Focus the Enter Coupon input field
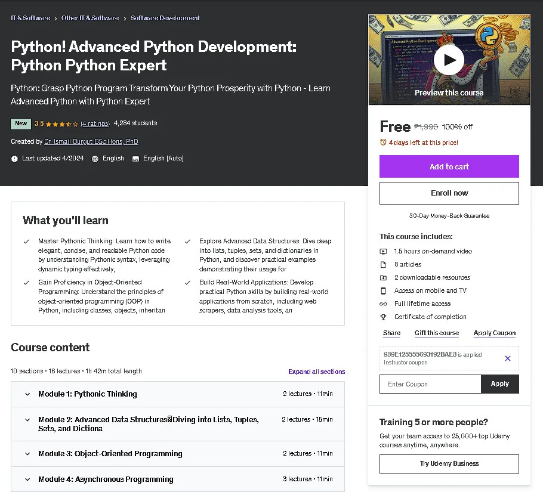 click(x=430, y=384)
